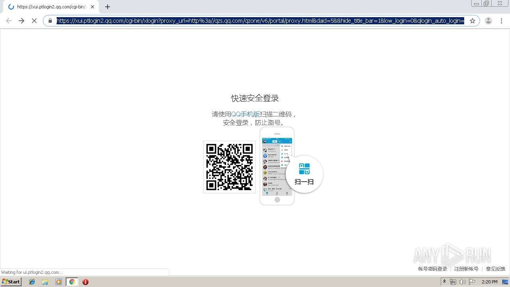
Task: Click the 扫一扫 scan icon bubble
Action: 304,174
